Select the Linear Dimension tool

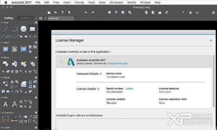(x=5, y=119)
